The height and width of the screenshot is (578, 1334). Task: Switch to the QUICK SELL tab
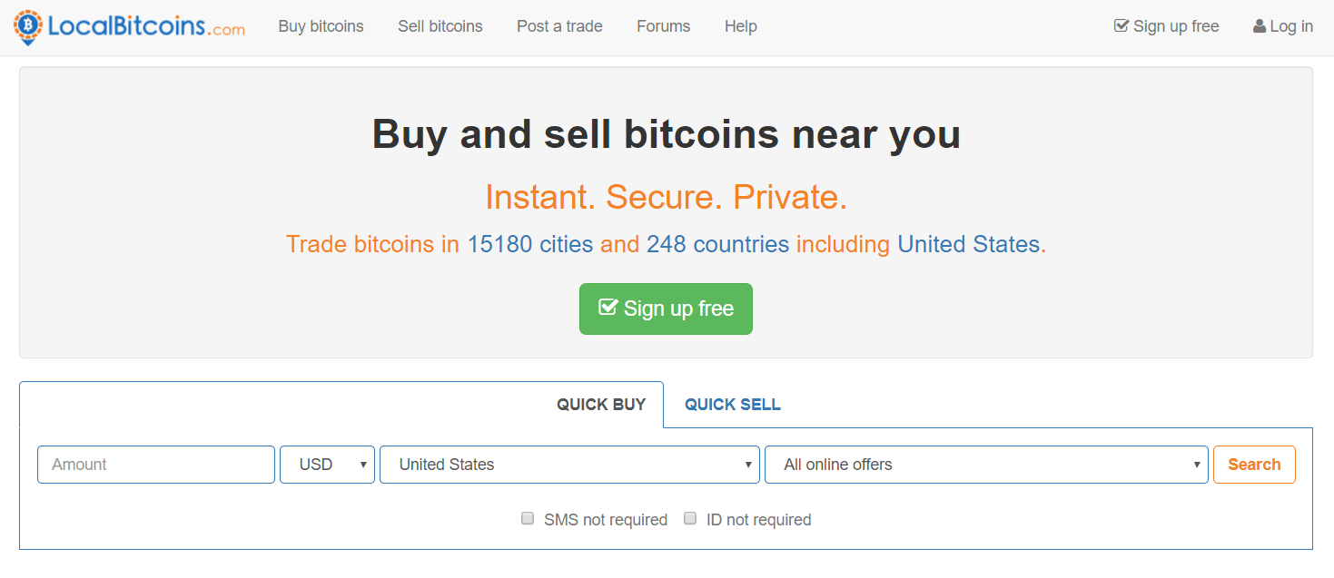[733, 405]
